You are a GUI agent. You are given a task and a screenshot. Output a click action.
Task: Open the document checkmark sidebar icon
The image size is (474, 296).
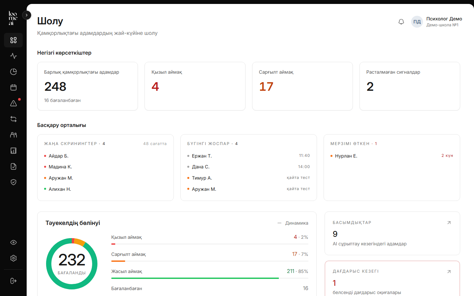(x=13, y=166)
